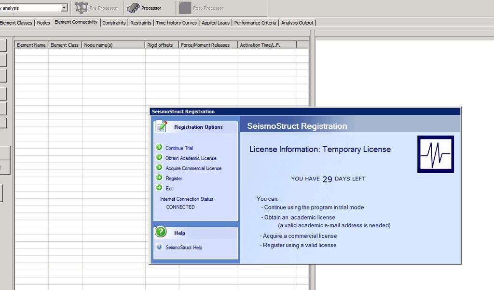Click the Force/Moment Releases column header
This screenshot has height=290, width=494.
coord(208,45)
